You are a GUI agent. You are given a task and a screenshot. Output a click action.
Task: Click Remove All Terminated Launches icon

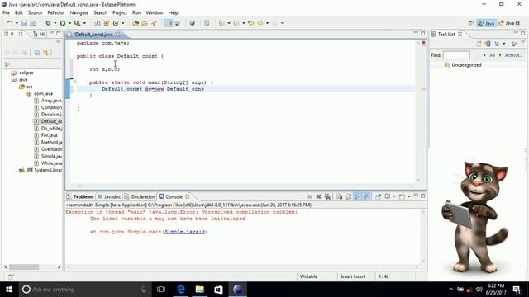coord(327,196)
